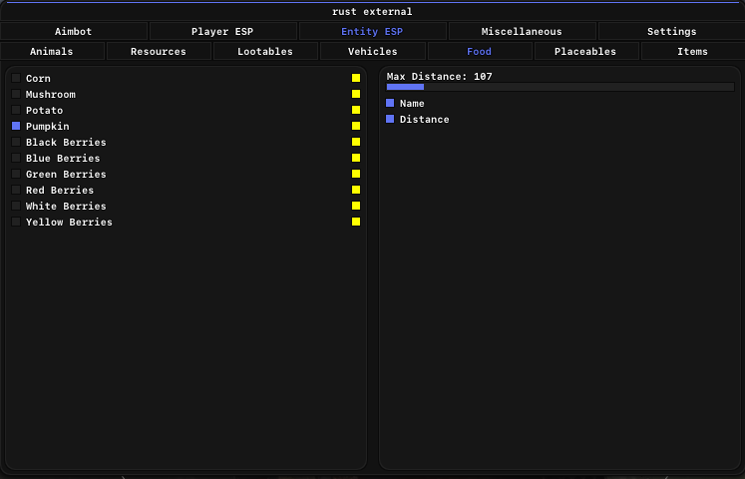Screen dimensions: 745x479
Task: Switch to the Animals sub-tab
Action: 52,51
